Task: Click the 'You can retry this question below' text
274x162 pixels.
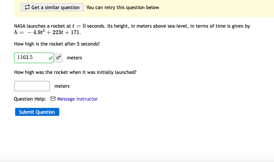Action: pos(123,7)
